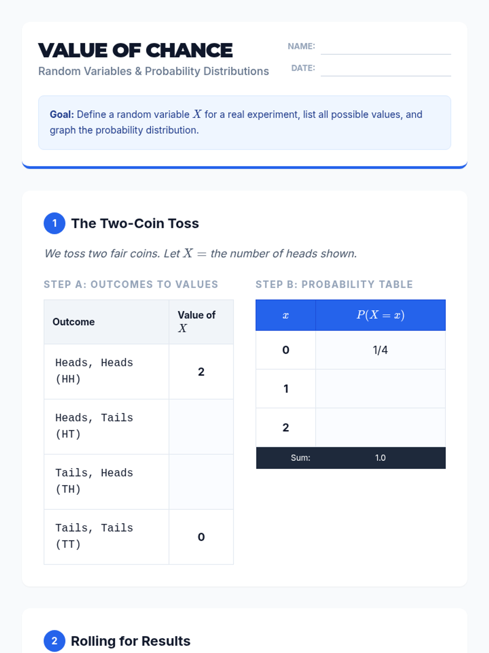Select the empty value cell for Heads, Tails
Viewport: 489px width, 653px height.
[201, 426]
